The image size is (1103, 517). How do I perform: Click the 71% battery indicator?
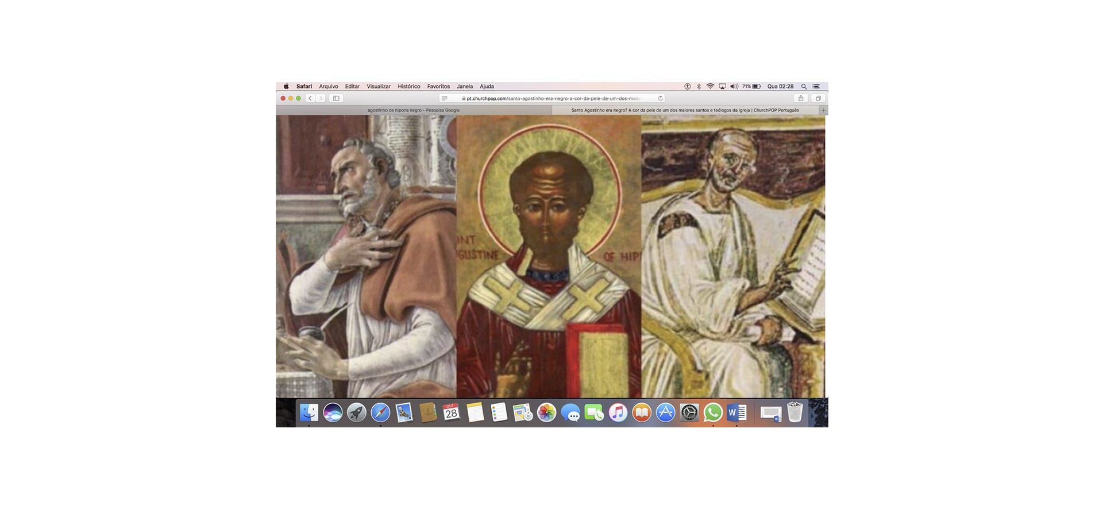point(751,86)
